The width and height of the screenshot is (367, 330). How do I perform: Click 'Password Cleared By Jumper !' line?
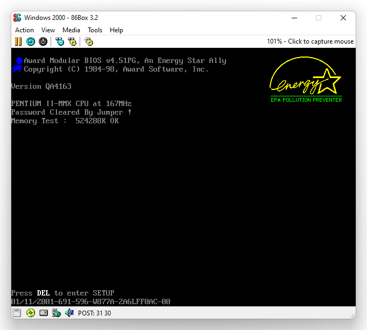[72, 113]
